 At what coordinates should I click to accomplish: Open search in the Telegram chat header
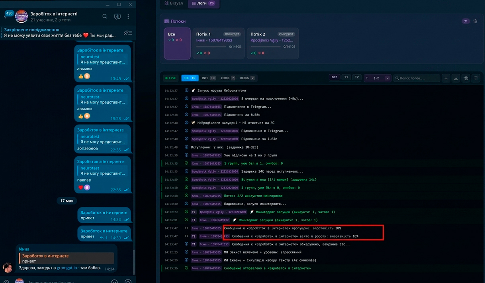[x=105, y=17]
